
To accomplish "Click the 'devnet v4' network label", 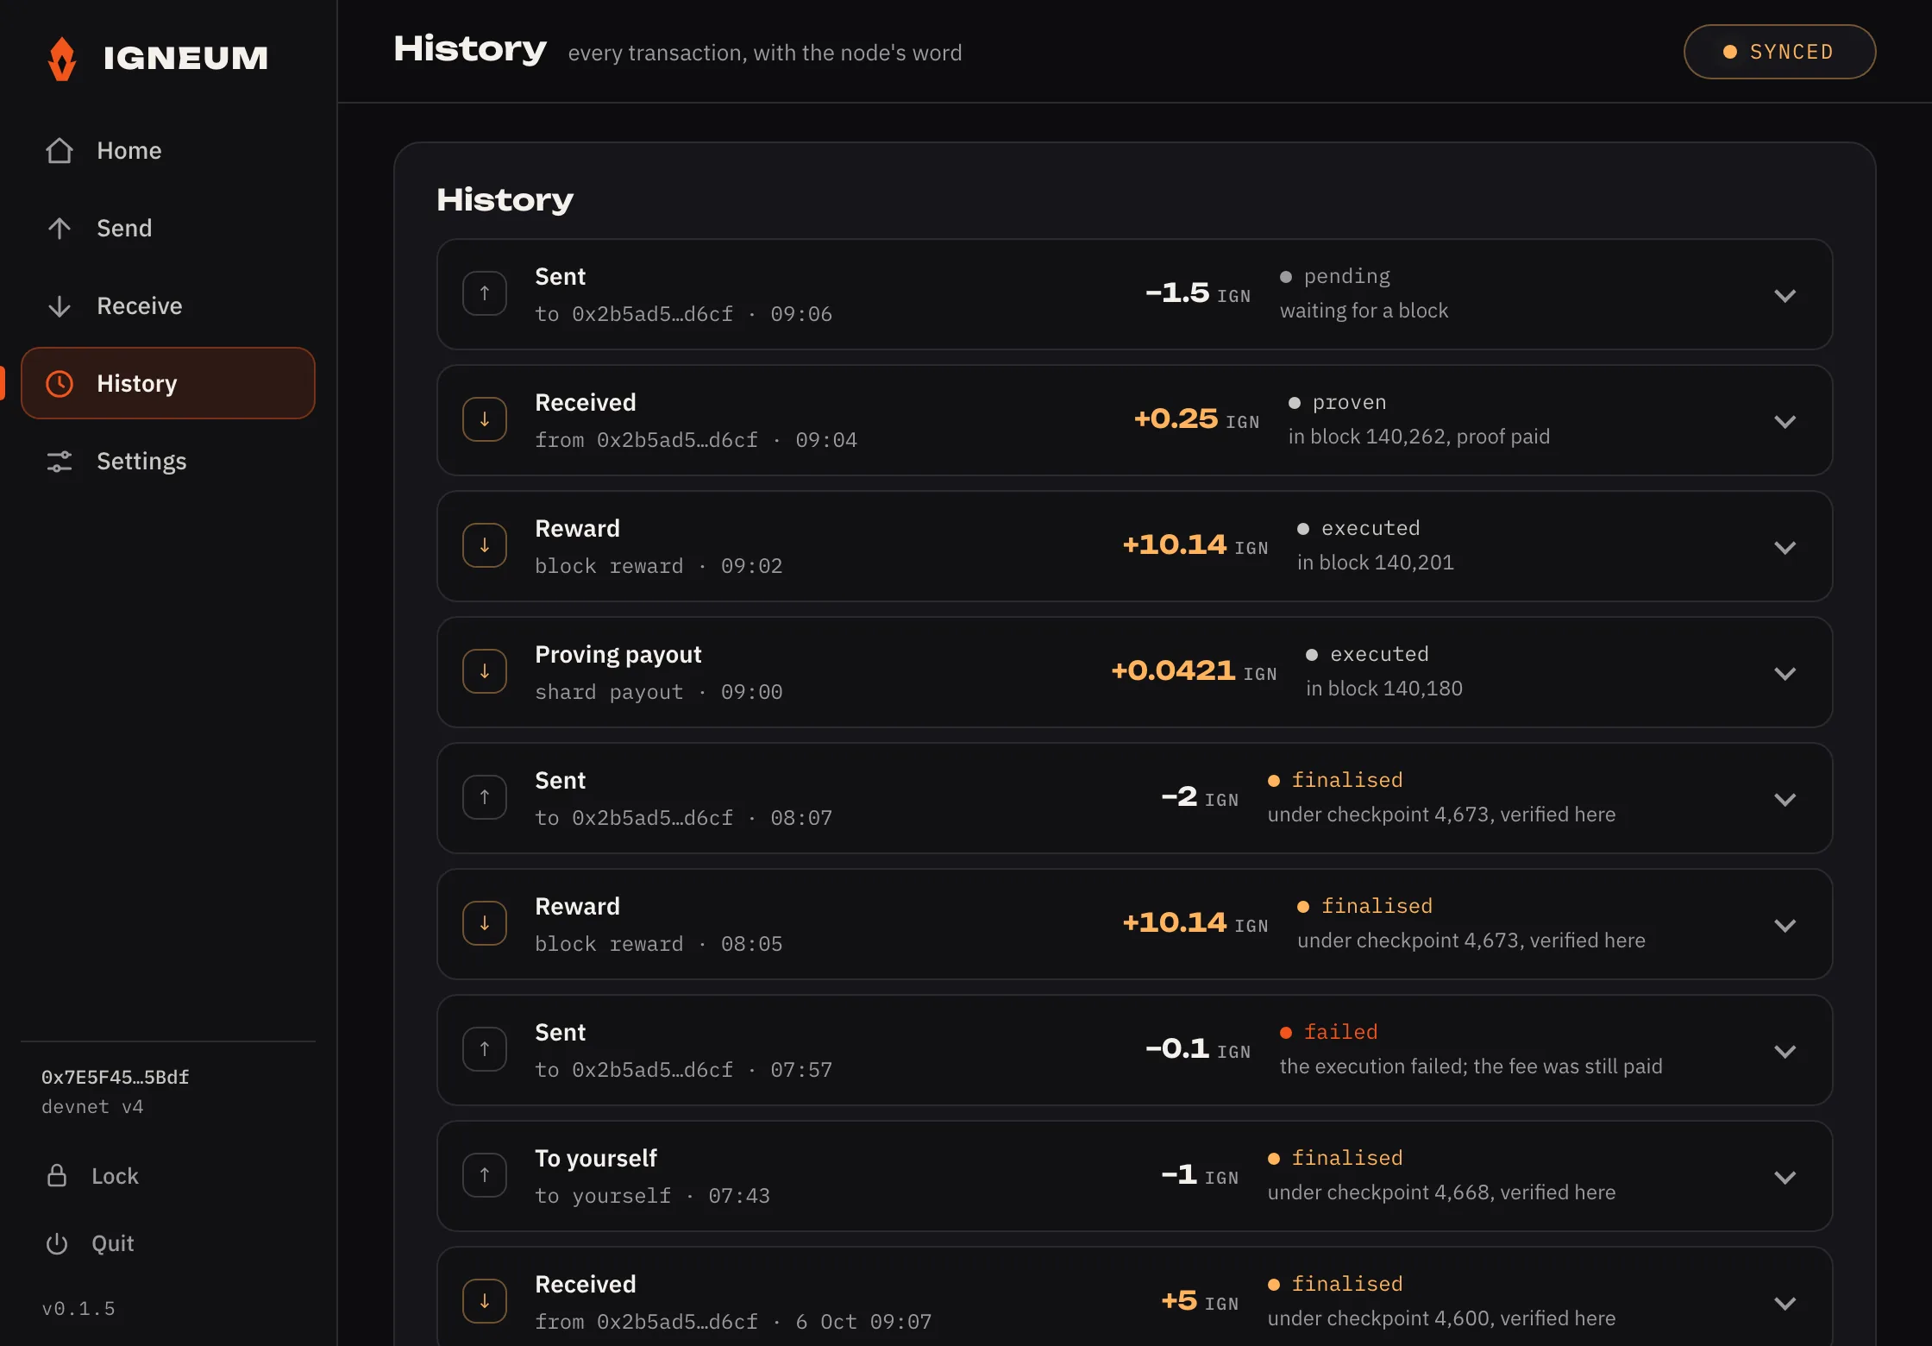I will (x=92, y=1106).
